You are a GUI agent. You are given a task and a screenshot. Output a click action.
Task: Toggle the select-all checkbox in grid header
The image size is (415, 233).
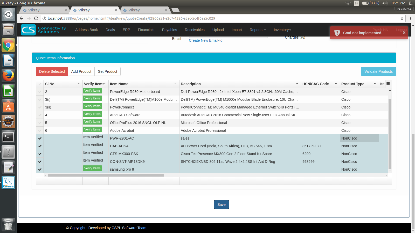pyautogui.click(x=40, y=84)
